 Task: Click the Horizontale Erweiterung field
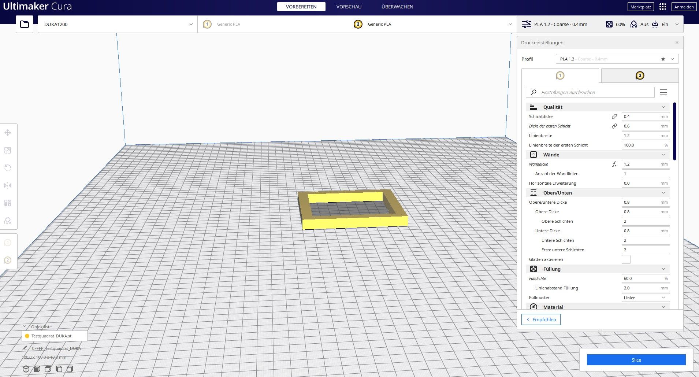pyautogui.click(x=646, y=183)
